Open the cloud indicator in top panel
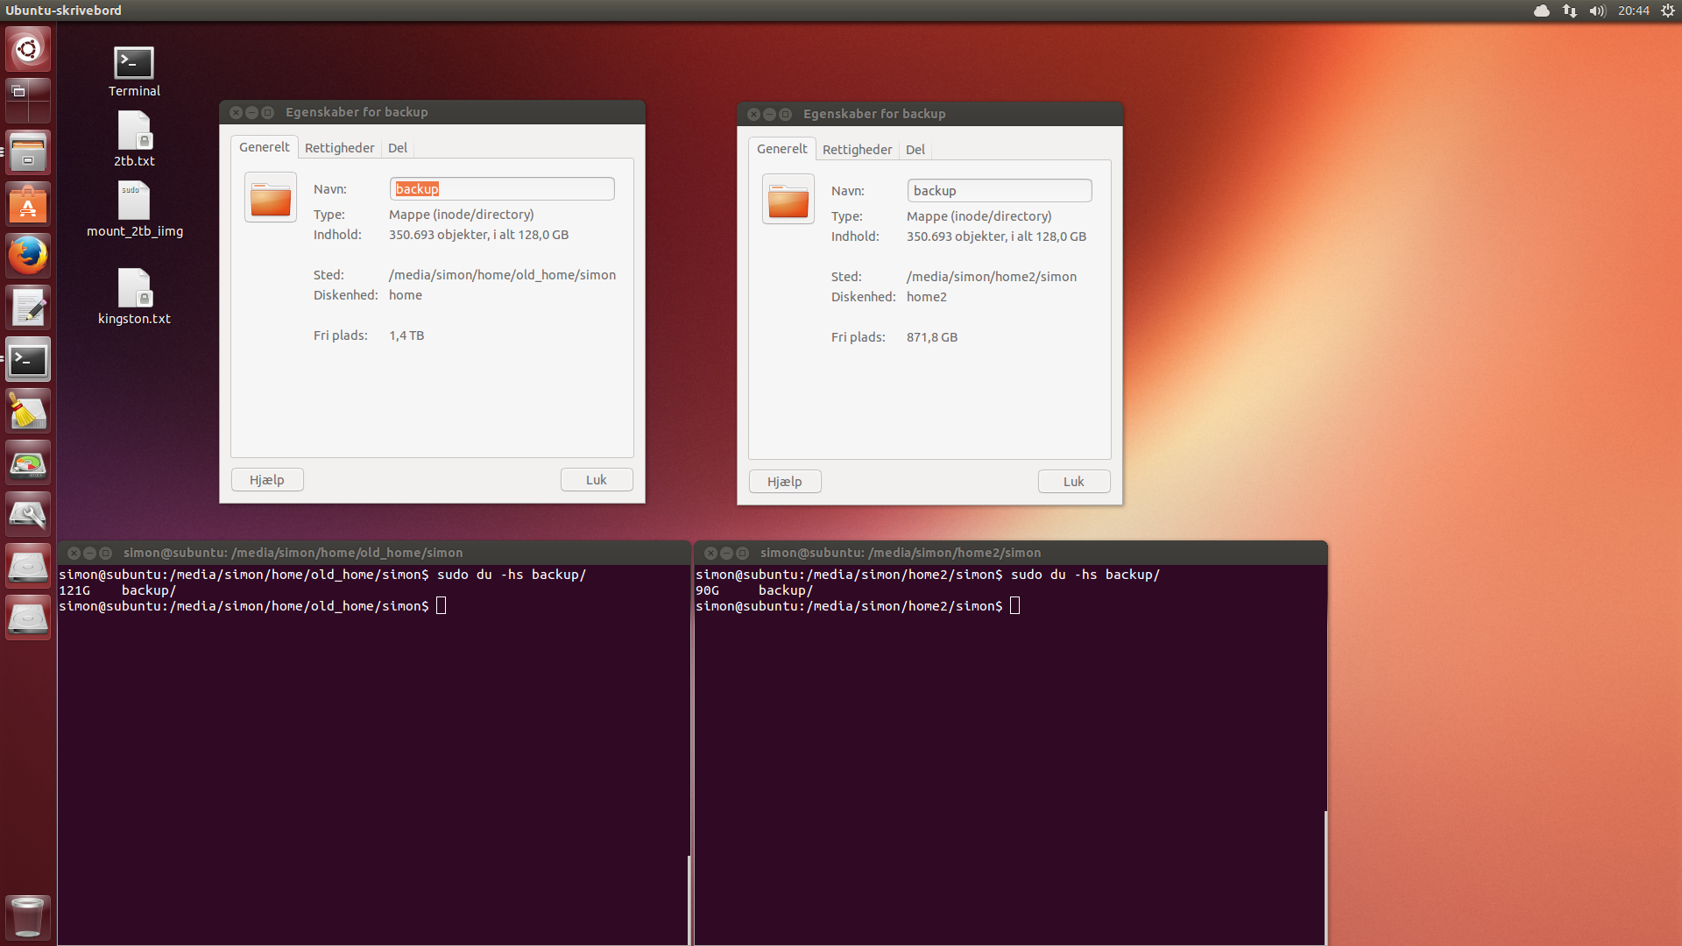1682x946 pixels. 1542,11
